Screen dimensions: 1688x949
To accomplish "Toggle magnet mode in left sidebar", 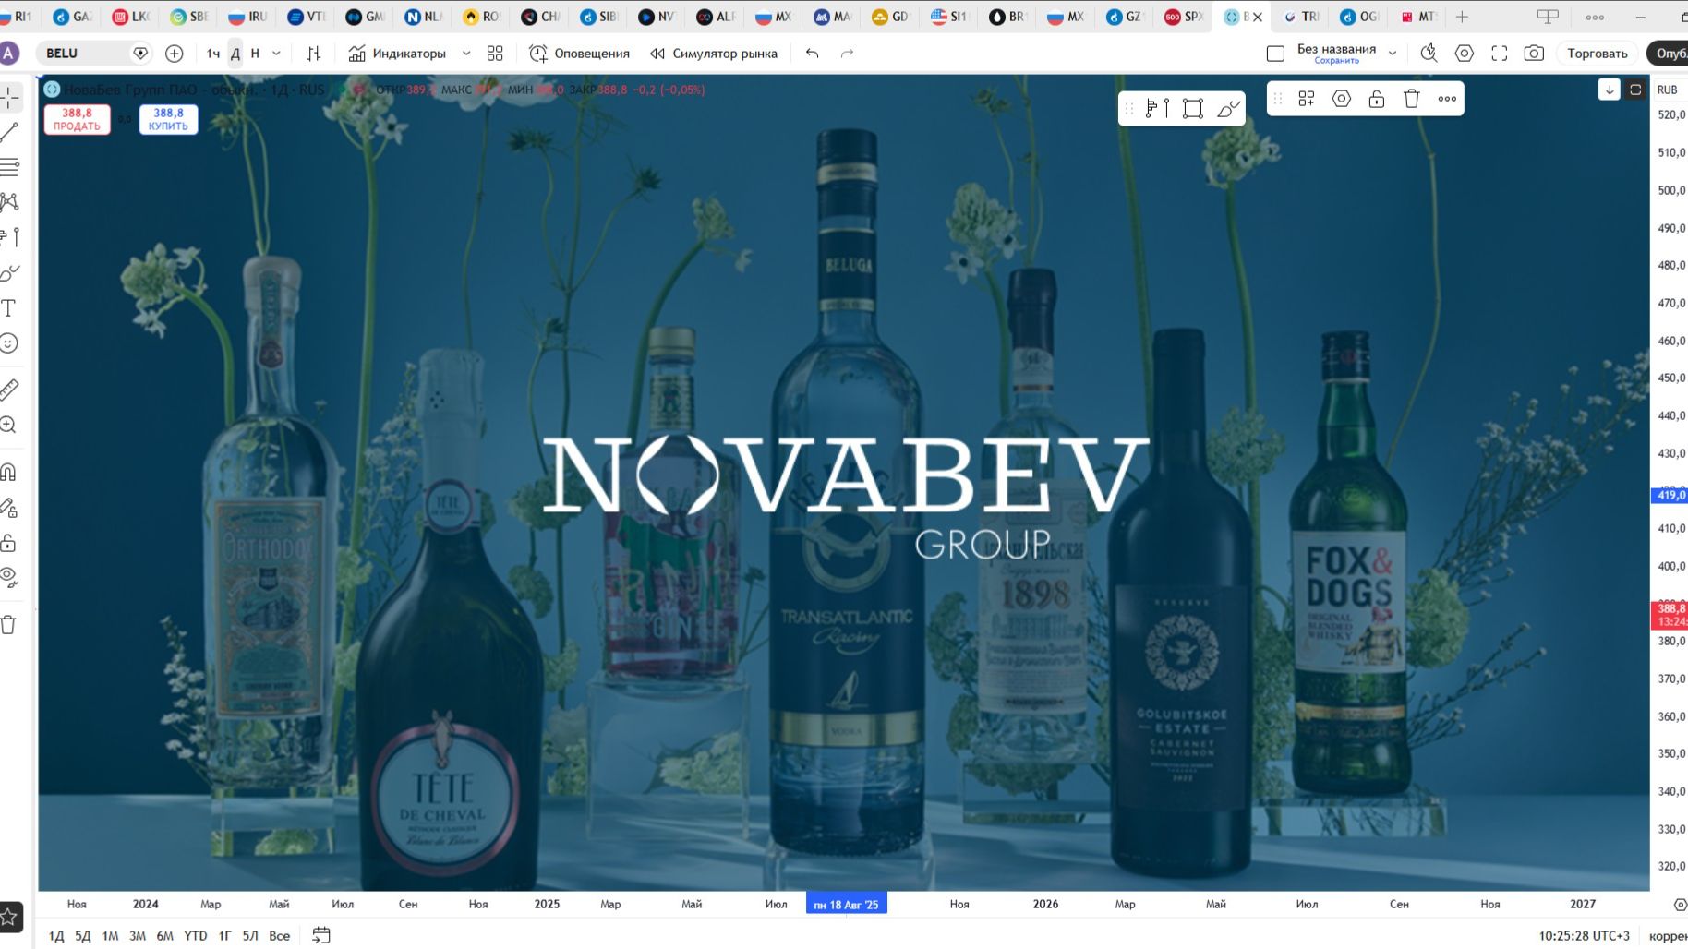I will point(8,472).
